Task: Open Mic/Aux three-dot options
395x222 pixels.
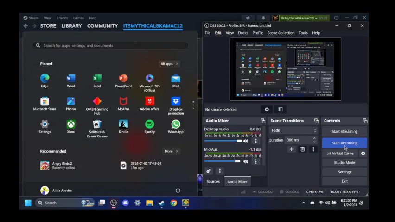Action: (x=256, y=161)
